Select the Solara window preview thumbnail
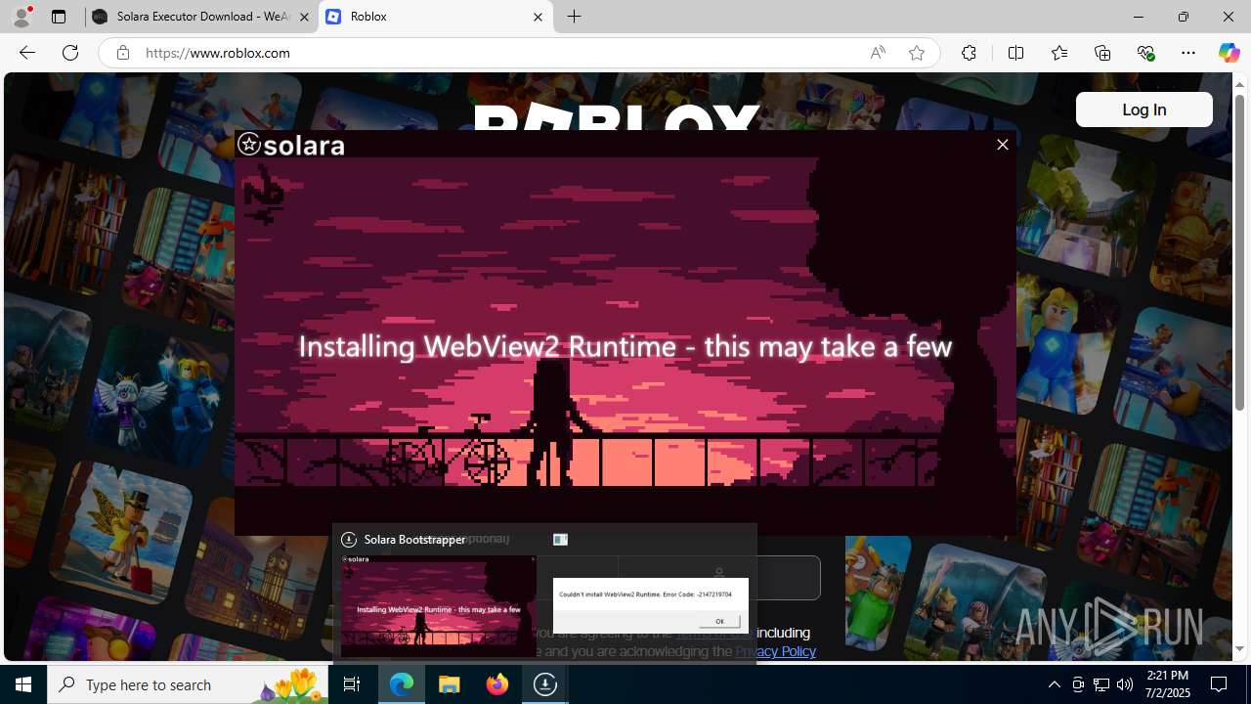Screen dimensions: 1251x704 click(x=439, y=605)
